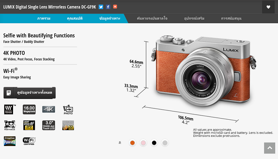This screenshot has width=278, height=159.
Task: Click the 4K PHOTO feature icon
Action: pos(68,109)
